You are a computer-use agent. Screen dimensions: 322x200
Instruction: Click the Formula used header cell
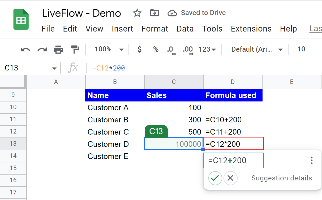click(233, 95)
